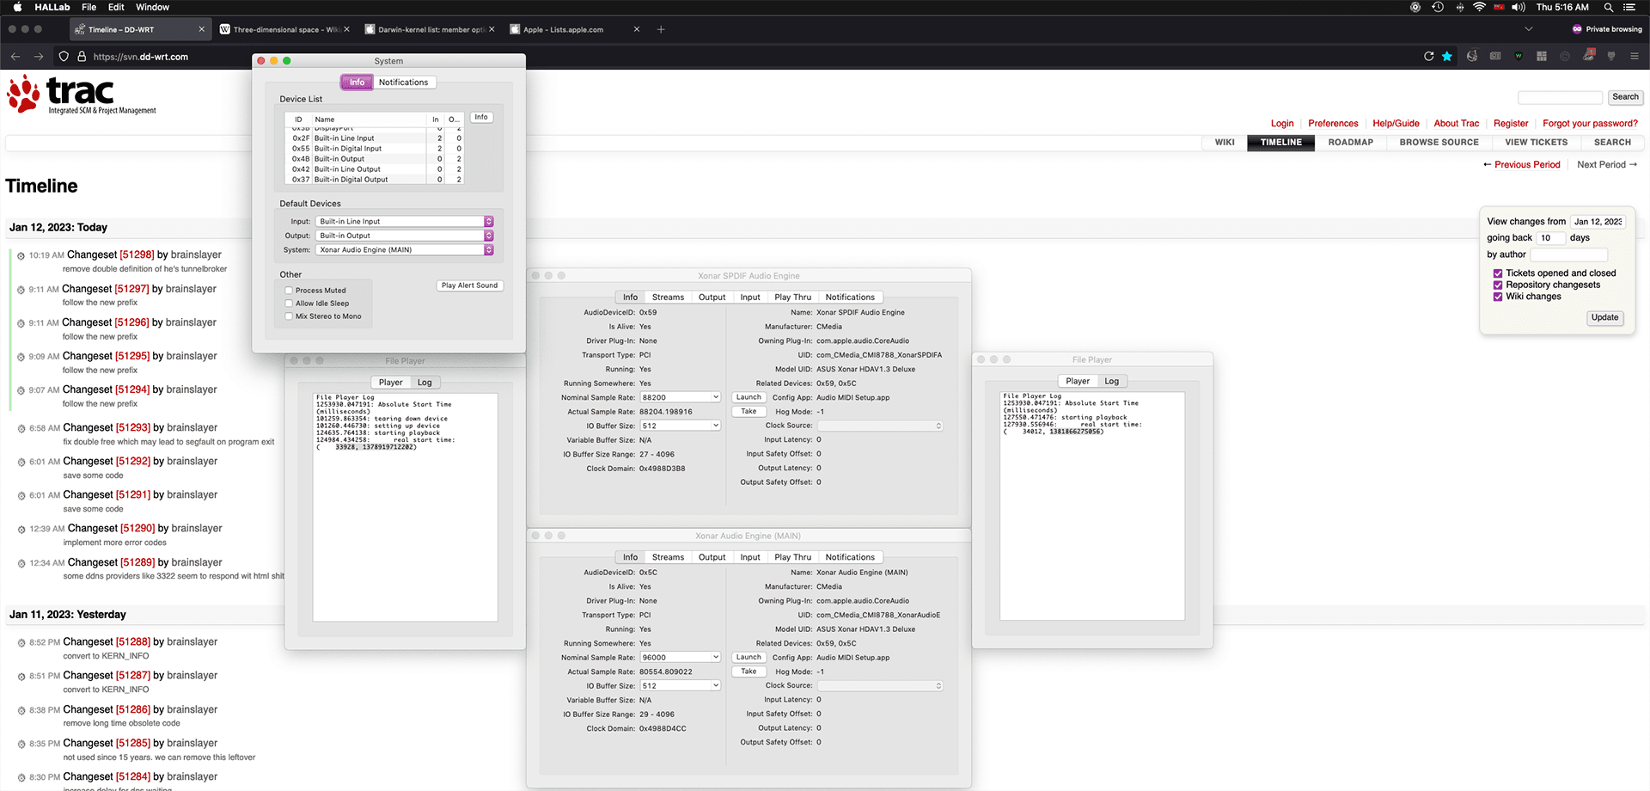Click the circled C extension icon
Image resolution: width=1650 pixels, height=791 pixels.
[x=1565, y=56]
